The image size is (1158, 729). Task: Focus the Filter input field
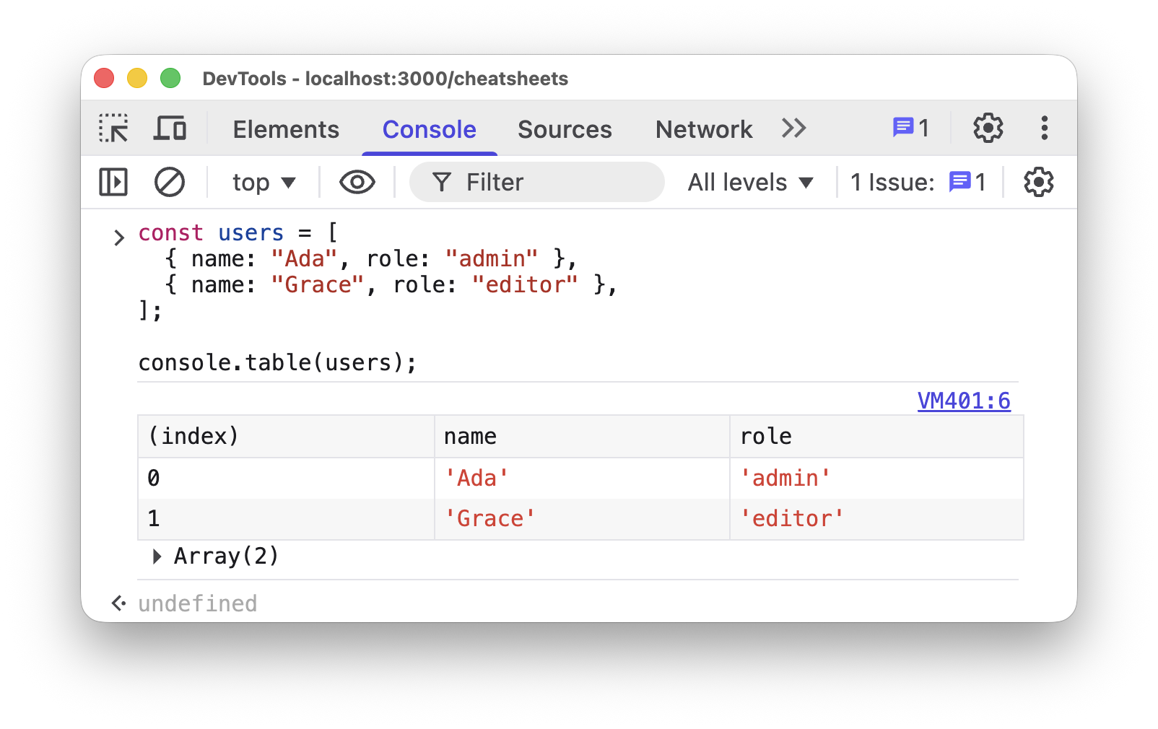click(537, 182)
